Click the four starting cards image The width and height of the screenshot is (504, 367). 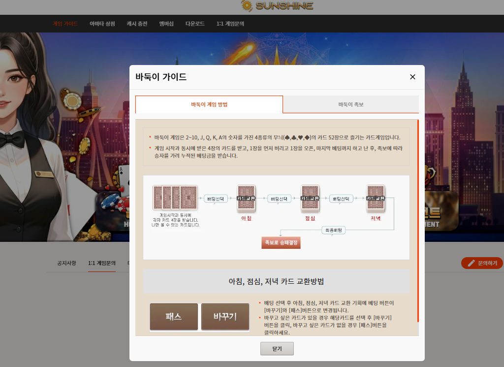[x=175, y=197]
